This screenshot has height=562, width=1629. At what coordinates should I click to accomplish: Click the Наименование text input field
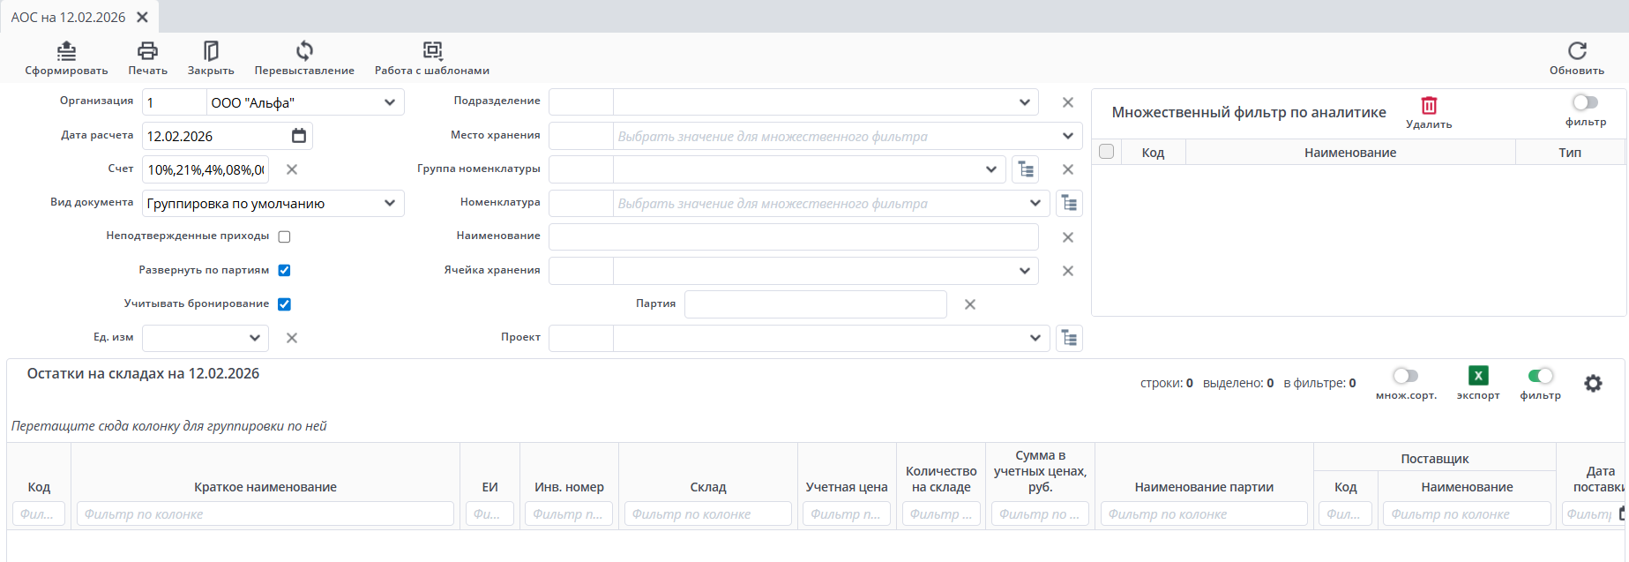[793, 237]
